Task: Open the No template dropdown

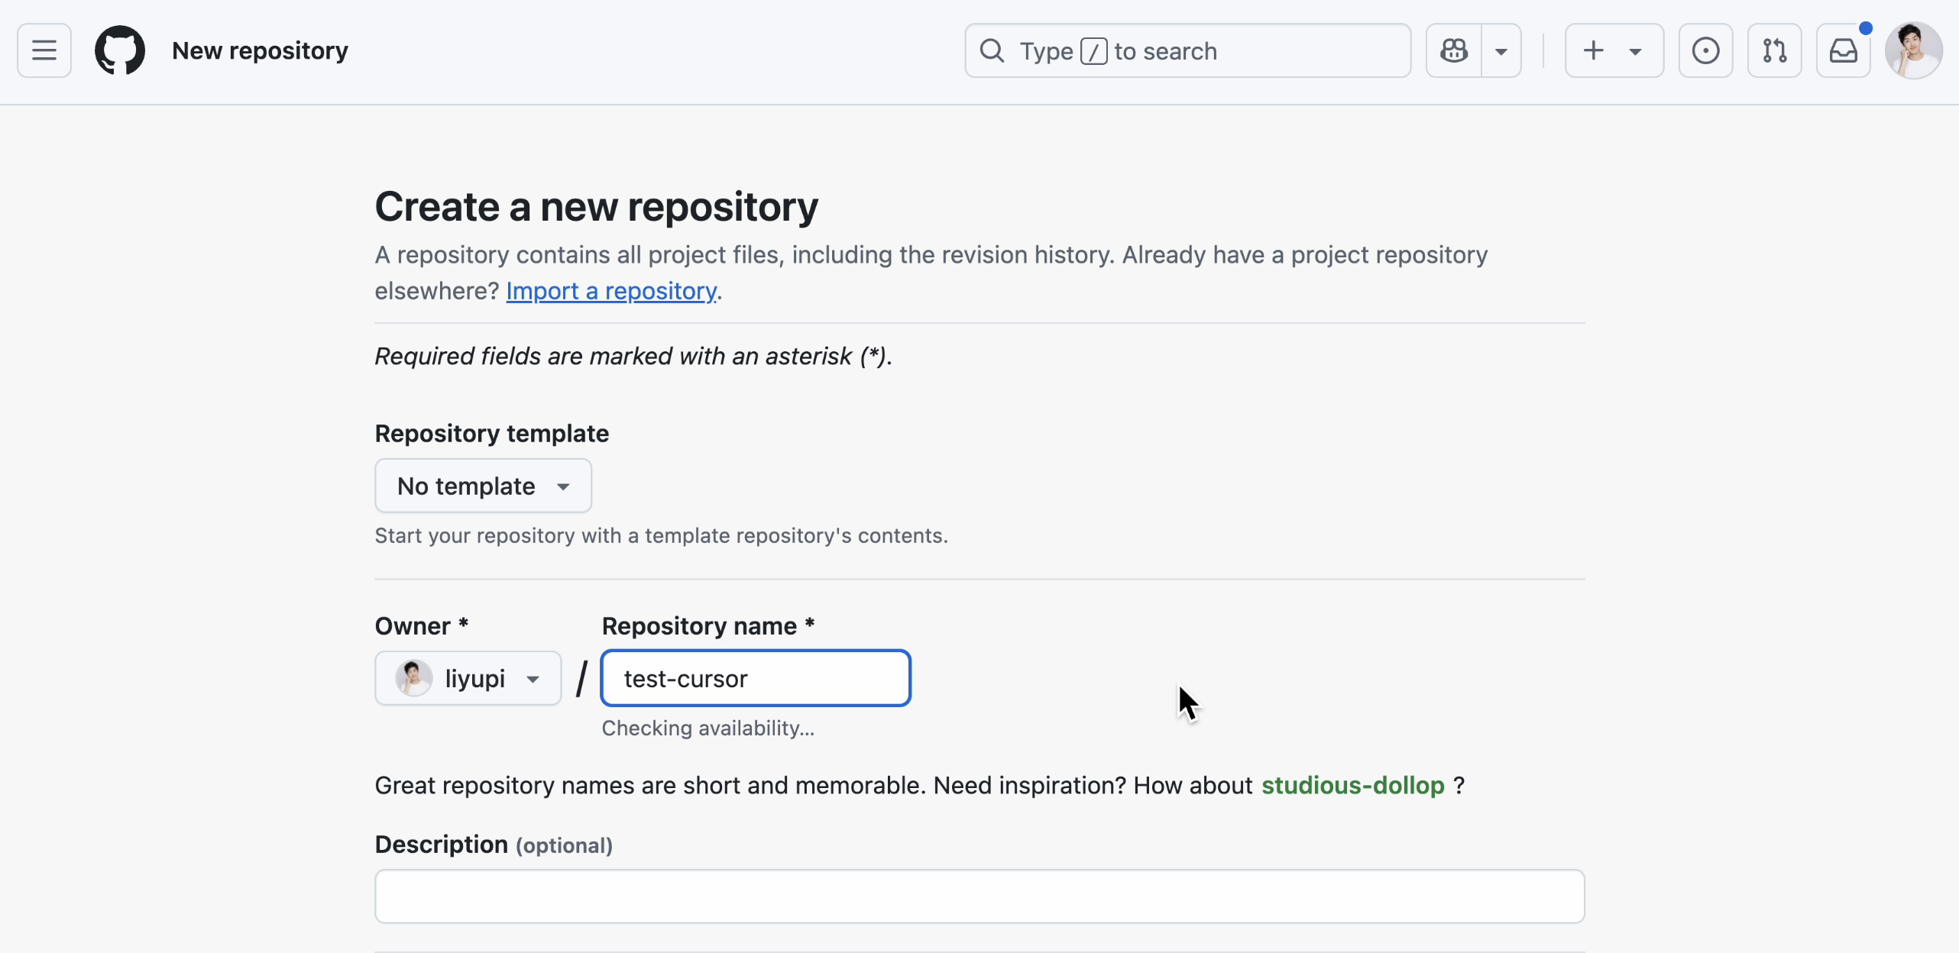Action: (483, 486)
